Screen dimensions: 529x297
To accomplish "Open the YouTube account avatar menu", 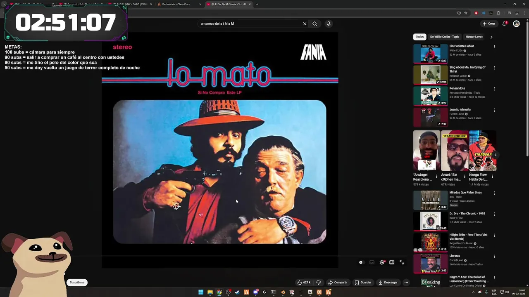I will point(516,24).
